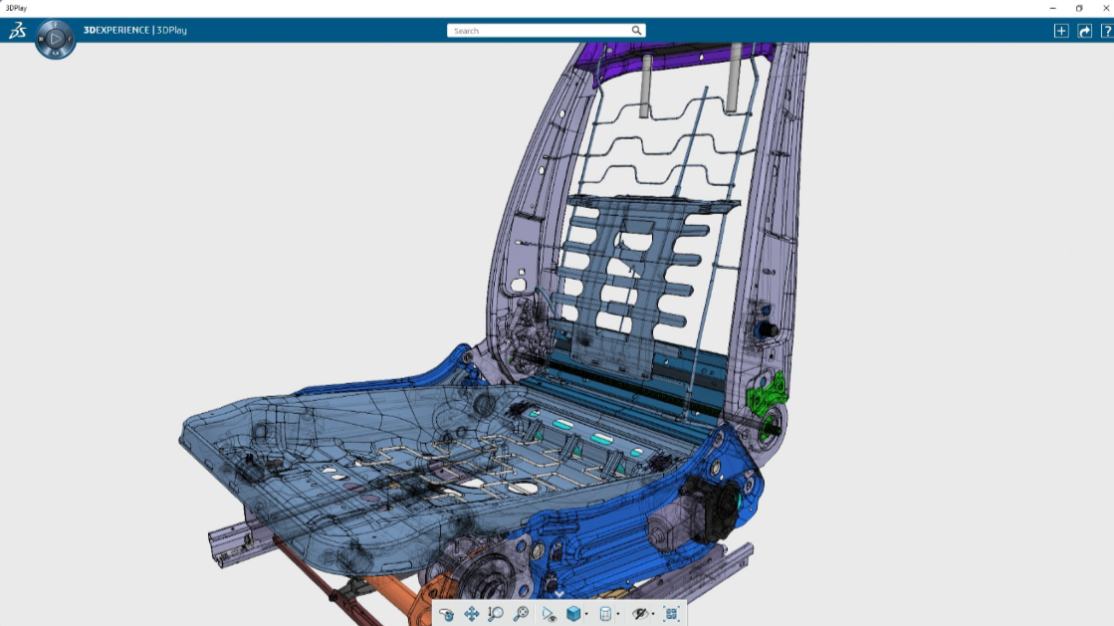Click the Share arrow button
The image size is (1114, 626).
coord(1084,31)
